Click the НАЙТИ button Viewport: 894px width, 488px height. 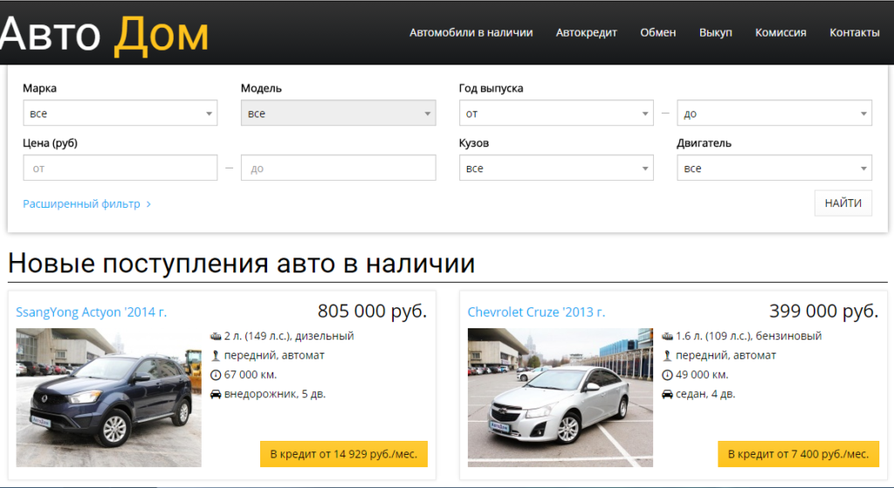(843, 203)
